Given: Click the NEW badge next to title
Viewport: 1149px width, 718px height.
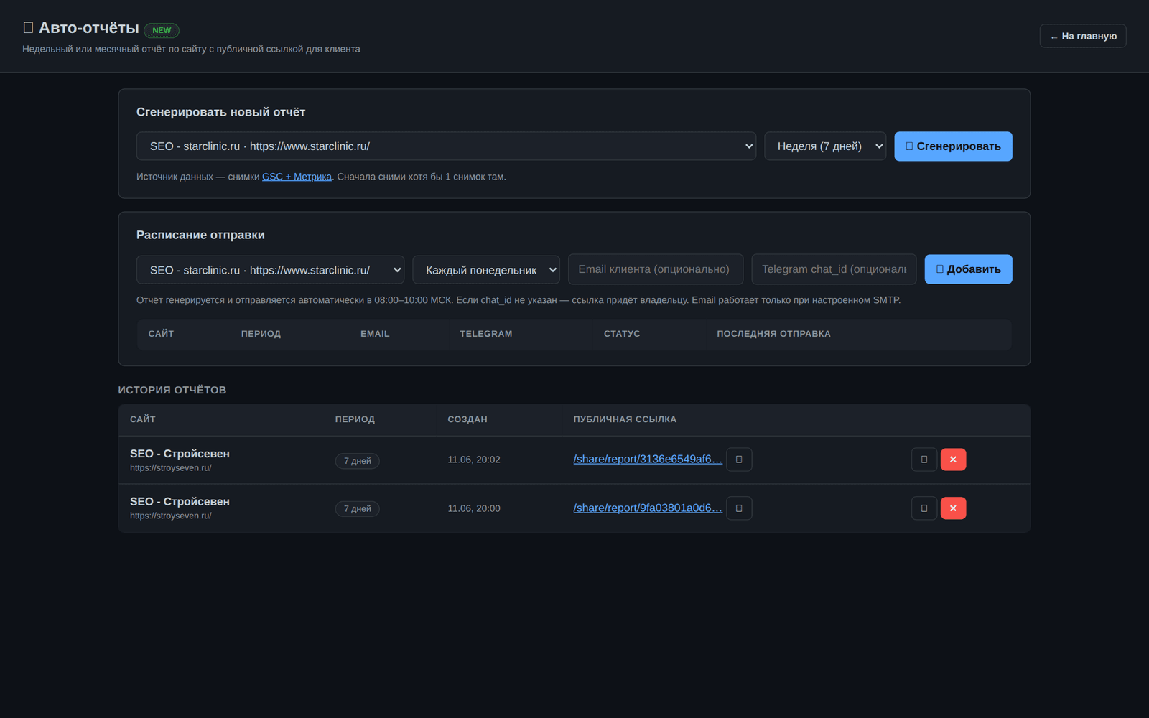Looking at the screenshot, I should (162, 30).
